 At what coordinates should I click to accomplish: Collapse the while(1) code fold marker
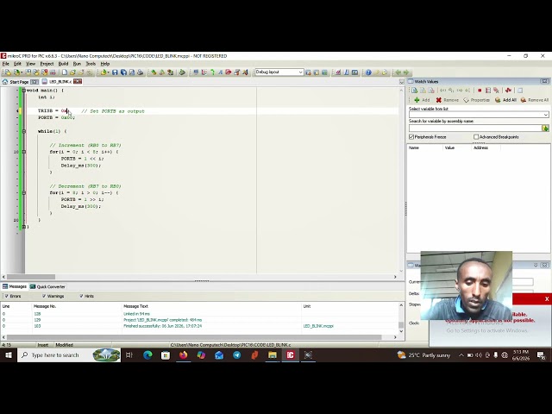point(24,131)
